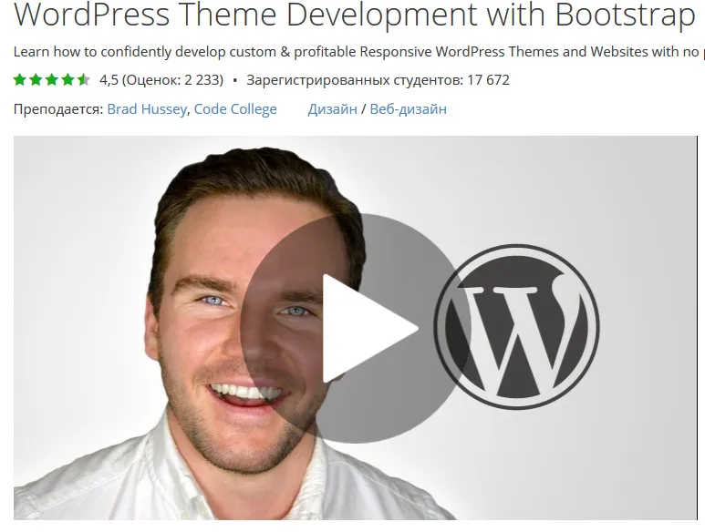
Task: Click the half-filled fifth rating star
Action: pos(83,80)
